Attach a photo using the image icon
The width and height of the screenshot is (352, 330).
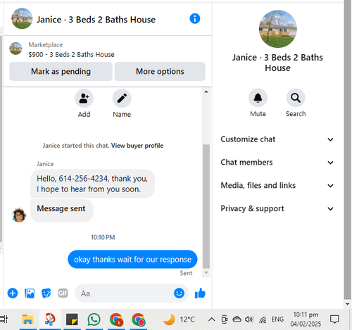click(30, 293)
